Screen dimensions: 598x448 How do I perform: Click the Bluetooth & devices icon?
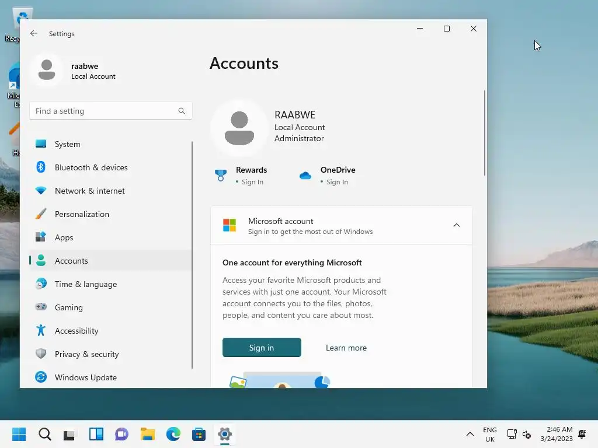tap(41, 167)
